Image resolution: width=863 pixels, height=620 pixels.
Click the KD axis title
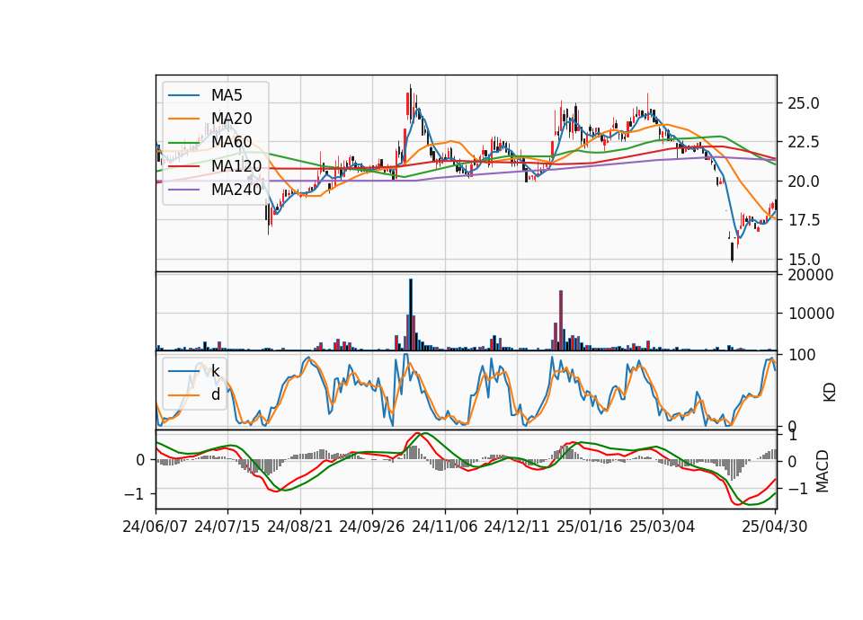pyautogui.click(x=830, y=393)
